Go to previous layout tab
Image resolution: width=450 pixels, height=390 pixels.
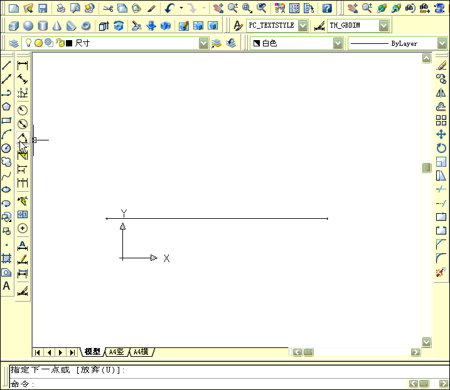point(50,352)
